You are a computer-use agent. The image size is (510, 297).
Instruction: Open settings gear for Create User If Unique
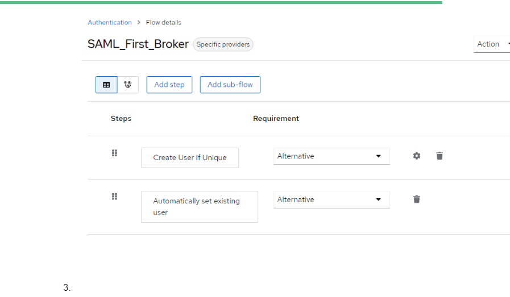tap(417, 156)
